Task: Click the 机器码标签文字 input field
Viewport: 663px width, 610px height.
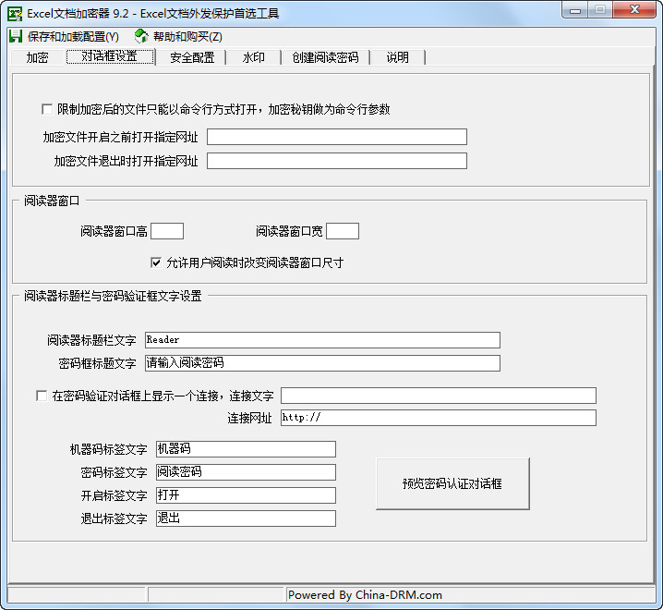Action: (246, 449)
